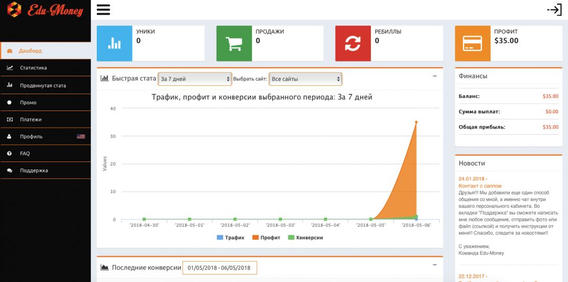The width and height of the screenshot is (568, 282).
Task: Open the Продвинутая стата menu item
Action: [45, 86]
